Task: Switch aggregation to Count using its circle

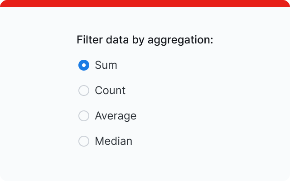Action: pos(84,90)
